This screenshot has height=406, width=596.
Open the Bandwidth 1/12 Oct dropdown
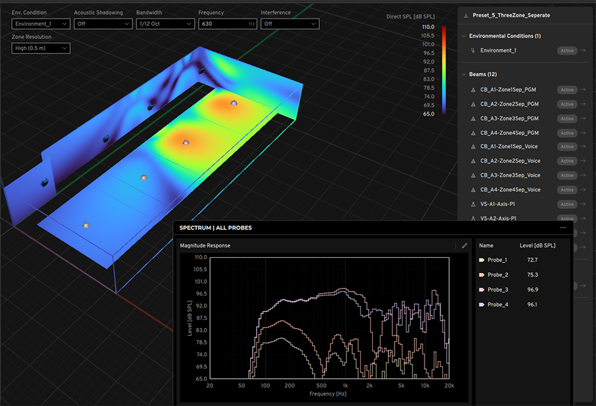click(164, 24)
